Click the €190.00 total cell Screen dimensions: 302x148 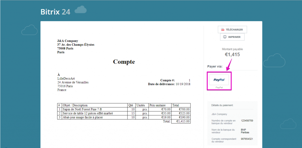click(181, 117)
